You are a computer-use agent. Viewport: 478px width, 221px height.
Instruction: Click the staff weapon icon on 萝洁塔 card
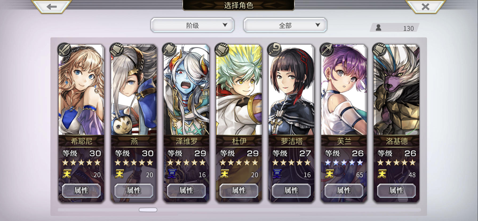click(x=274, y=50)
